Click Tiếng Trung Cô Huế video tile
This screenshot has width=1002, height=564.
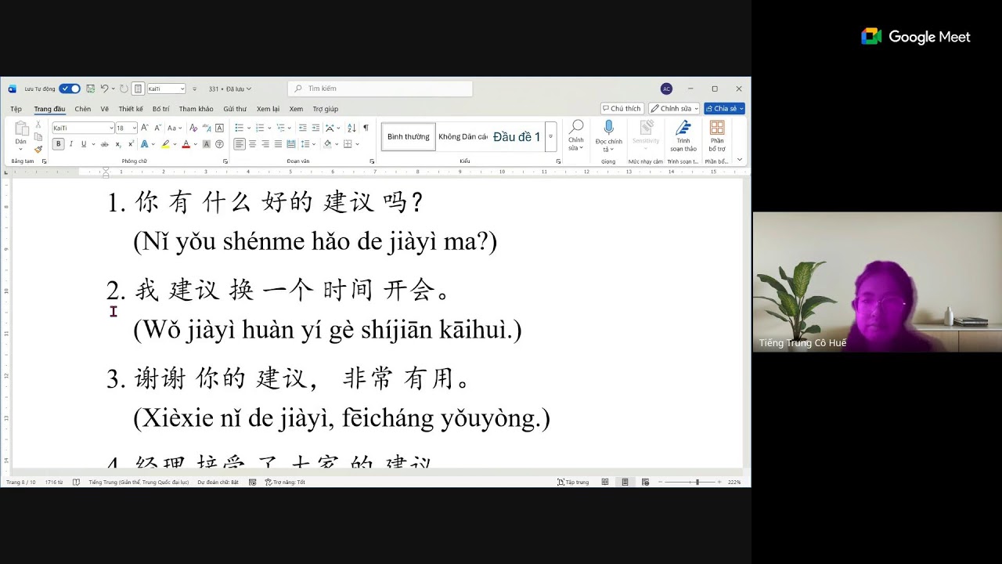[x=877, y=282]
